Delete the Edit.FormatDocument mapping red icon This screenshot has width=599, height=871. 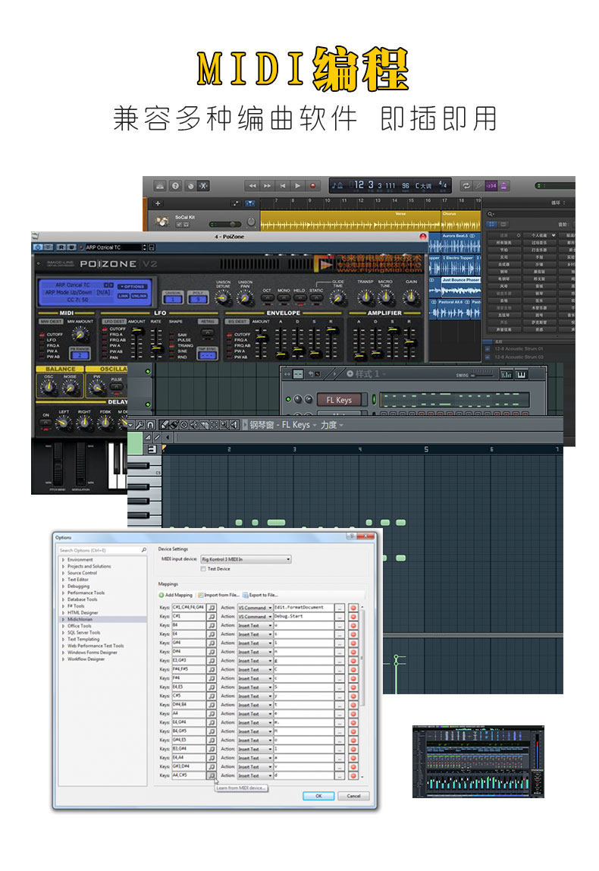coord(353,608)
